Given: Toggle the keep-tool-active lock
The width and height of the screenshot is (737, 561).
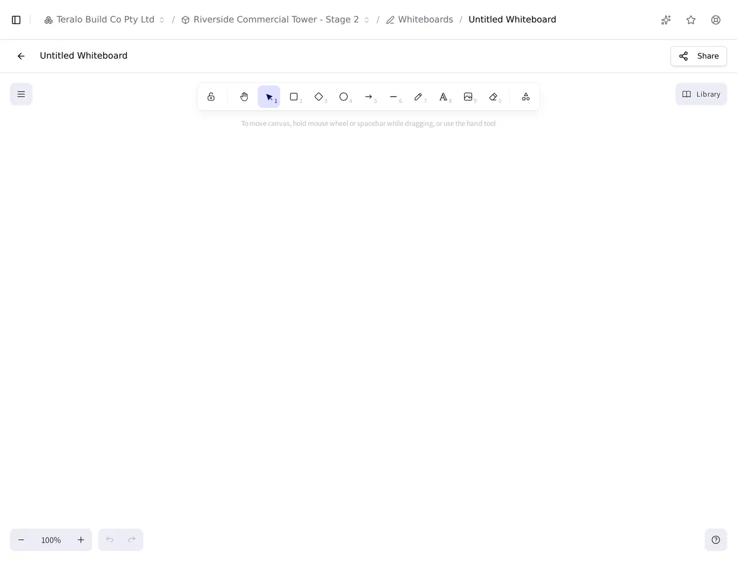Looking at the screenshot, I should click(211, 97).
